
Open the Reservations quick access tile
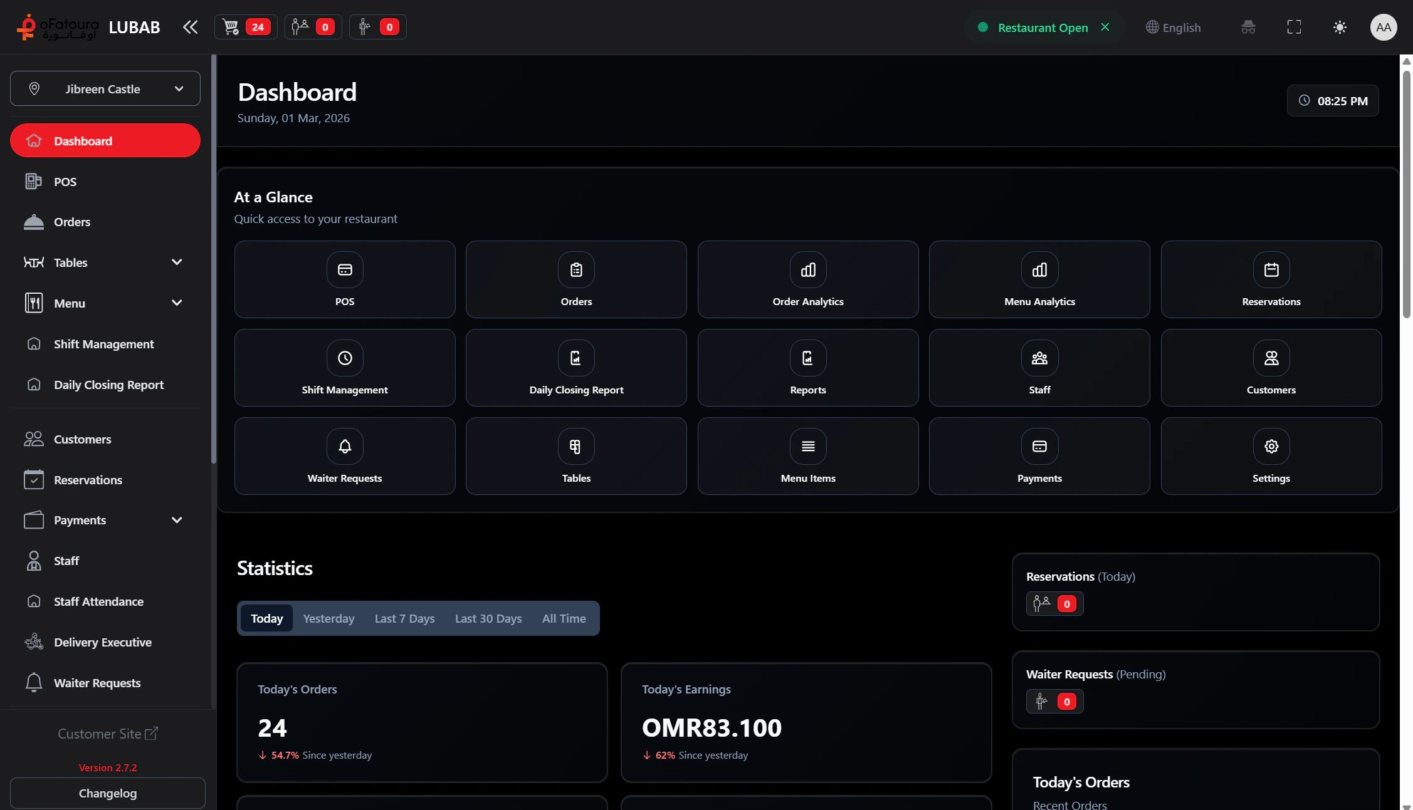point(1271,279)
